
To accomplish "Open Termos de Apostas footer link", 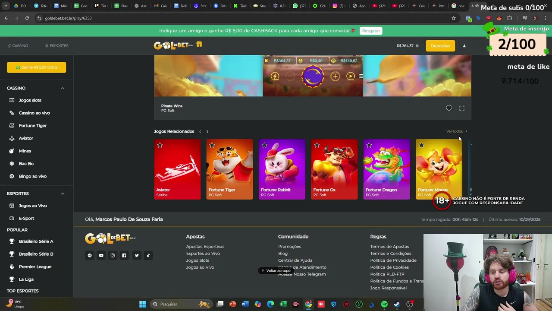I will (x=389, y=247).
